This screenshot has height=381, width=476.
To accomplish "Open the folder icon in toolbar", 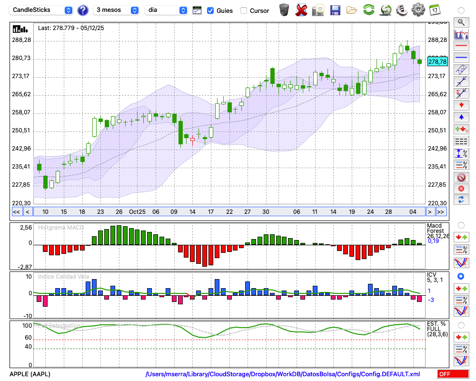I will [352, 10].
